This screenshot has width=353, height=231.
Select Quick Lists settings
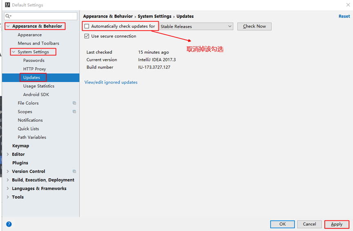coord(29,129)
